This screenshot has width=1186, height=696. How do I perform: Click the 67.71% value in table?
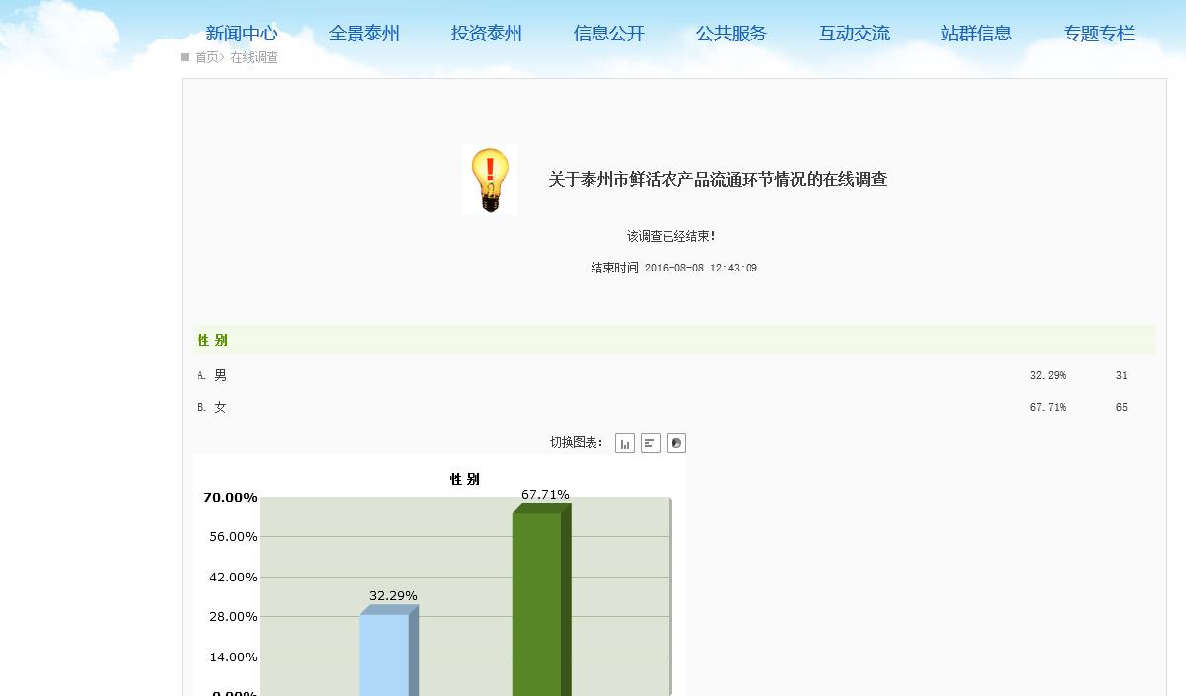(x=1048, y=407)
